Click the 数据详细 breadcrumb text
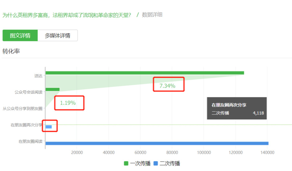This screenshot has height=171, width=292. (152, 15)
